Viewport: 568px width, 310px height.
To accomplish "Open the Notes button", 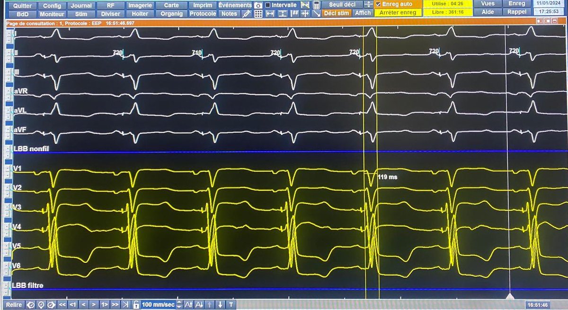I will pyautogui.click(x=229, y=14).
